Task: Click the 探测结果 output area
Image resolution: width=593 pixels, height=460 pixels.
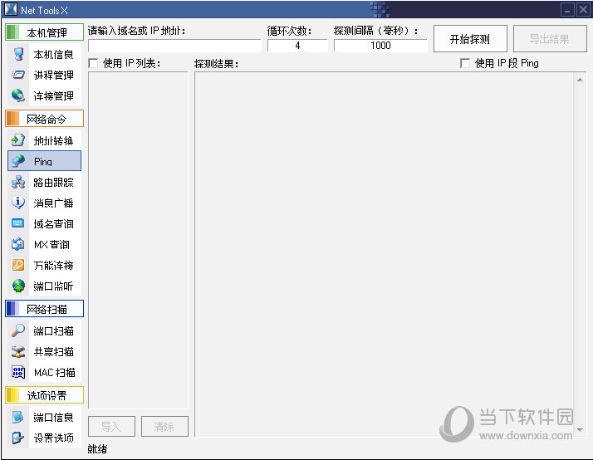Action: [x=385, y=254]
